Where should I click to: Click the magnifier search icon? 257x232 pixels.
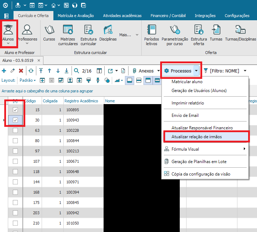click(77, 71)
